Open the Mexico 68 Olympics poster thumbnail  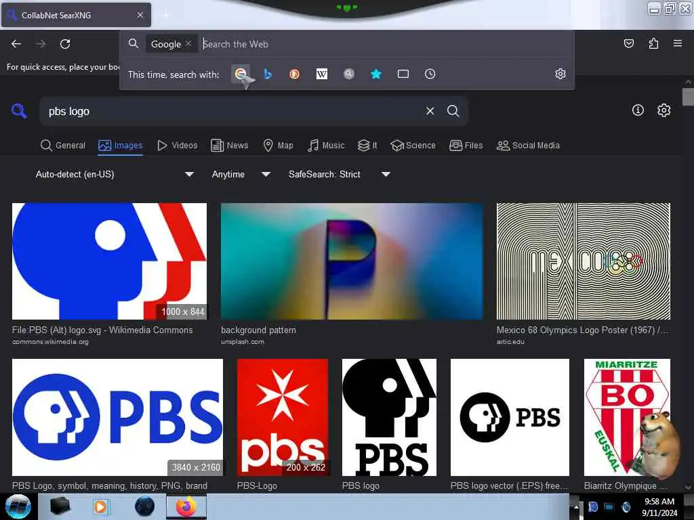click(584, 261)
